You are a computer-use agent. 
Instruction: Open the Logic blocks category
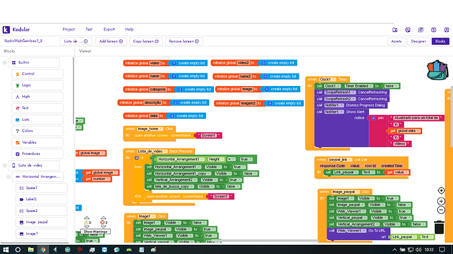(37, 85)
